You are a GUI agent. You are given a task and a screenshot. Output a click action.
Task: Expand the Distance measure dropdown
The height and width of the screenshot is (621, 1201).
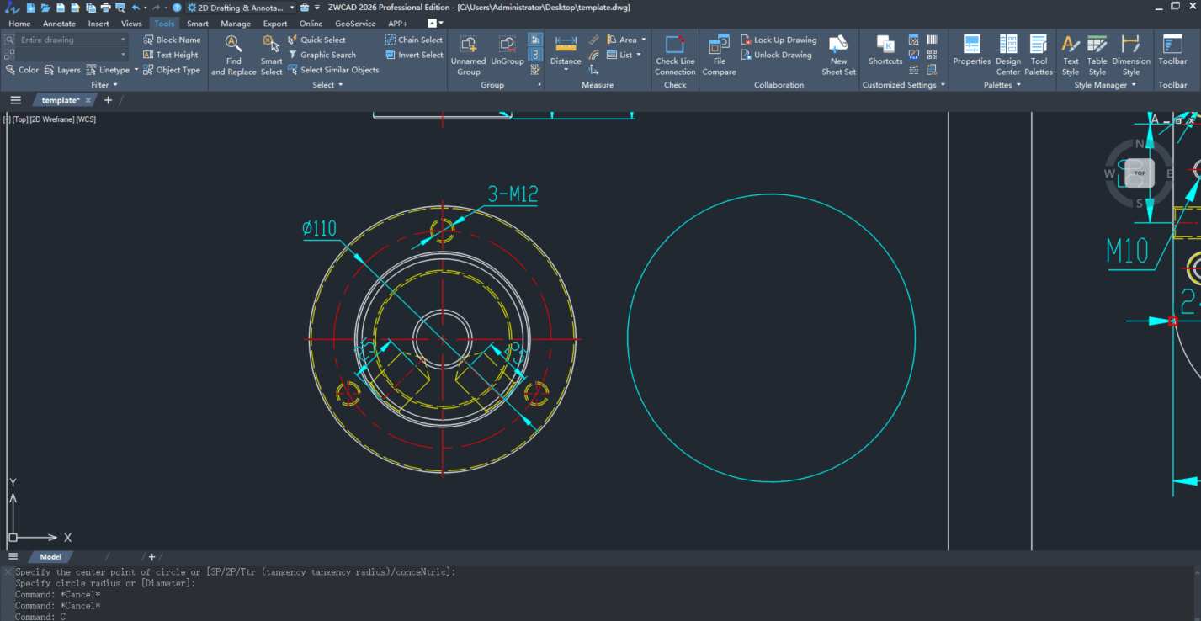(566, 70)
